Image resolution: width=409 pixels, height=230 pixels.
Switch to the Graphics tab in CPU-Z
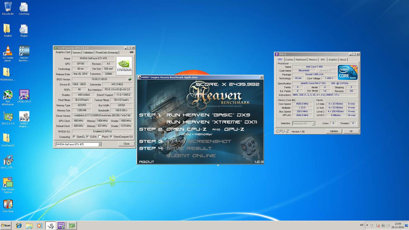click(333, 60)
